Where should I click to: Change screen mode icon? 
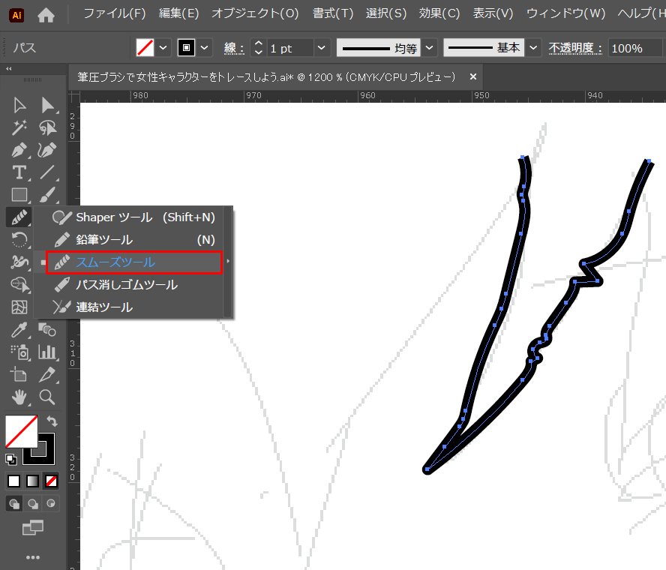[33, 528]
